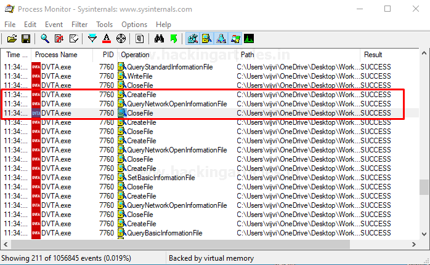This screenshot has width=430, height=265.
Task: Open the Help menu
Action: click(163, 25)
